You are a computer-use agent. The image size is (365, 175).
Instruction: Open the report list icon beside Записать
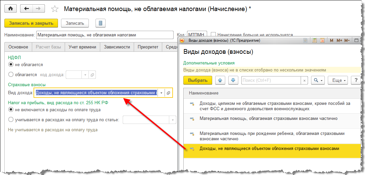pyautogui.click(x=101, y=23)
